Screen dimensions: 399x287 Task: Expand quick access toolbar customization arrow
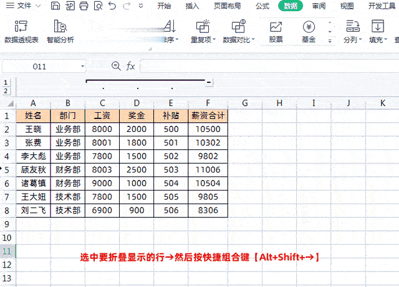pos(141,6)
